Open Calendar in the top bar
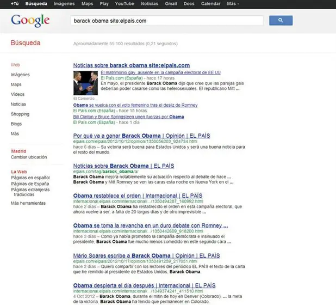Viewport: 336px width, 305px height. 210,4
